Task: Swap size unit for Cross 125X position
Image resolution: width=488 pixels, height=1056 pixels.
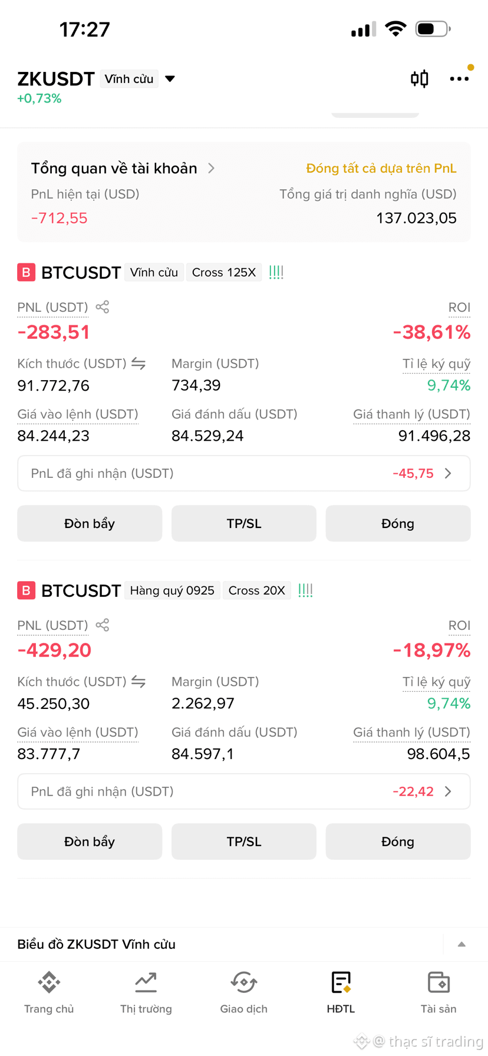Action: click(x=139, y=364)
